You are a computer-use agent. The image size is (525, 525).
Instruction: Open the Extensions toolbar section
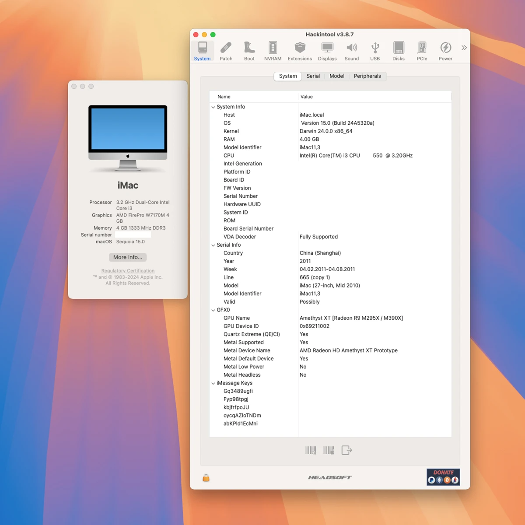click(300, 51)
